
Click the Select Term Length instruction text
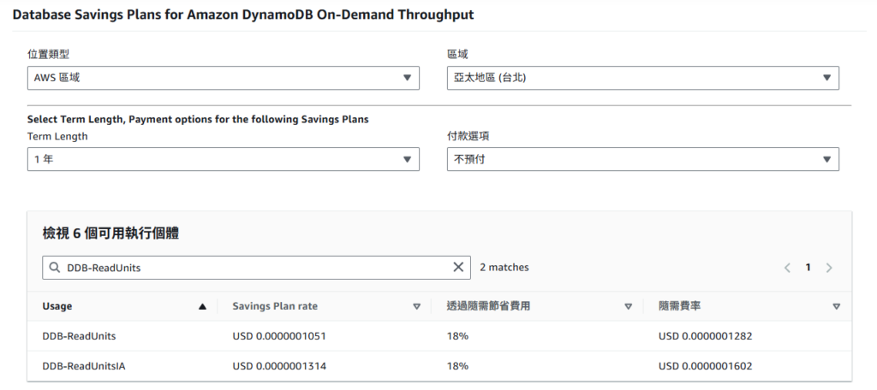(198, 120)
